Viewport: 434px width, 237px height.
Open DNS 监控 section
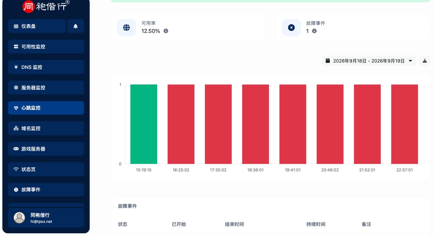46,67
